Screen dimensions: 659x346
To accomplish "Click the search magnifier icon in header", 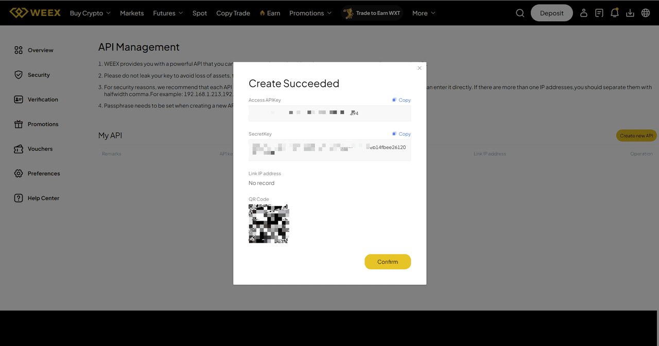I will (x=520, y=13).
